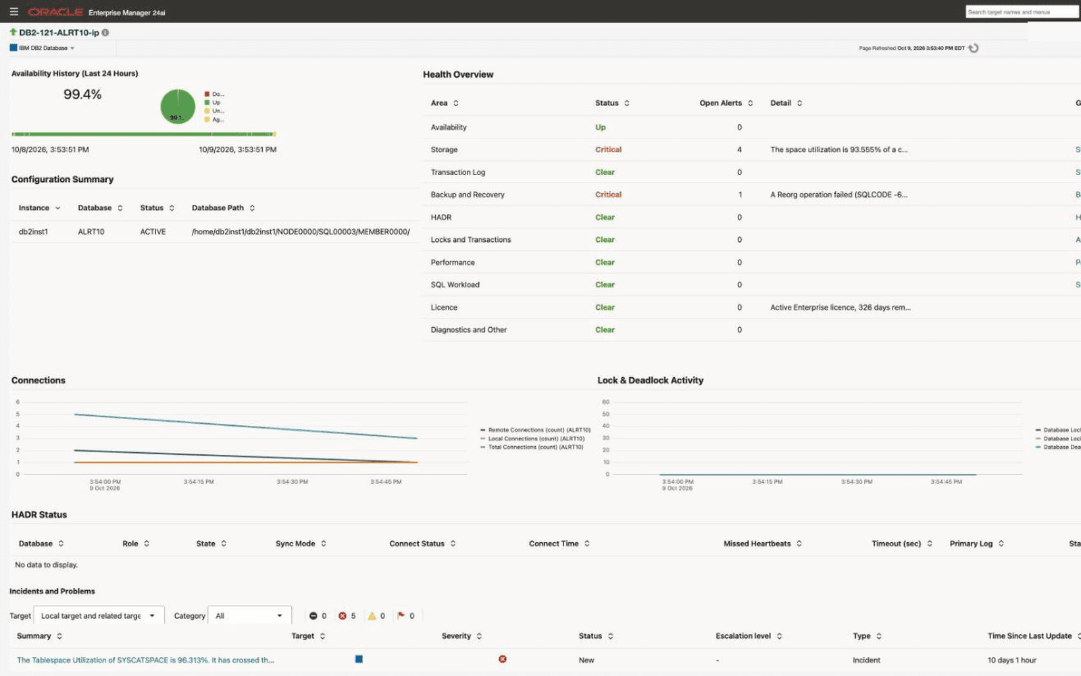1081x676 pixels.
Task: Click the Search target names and menus field
Action: 1022,11
